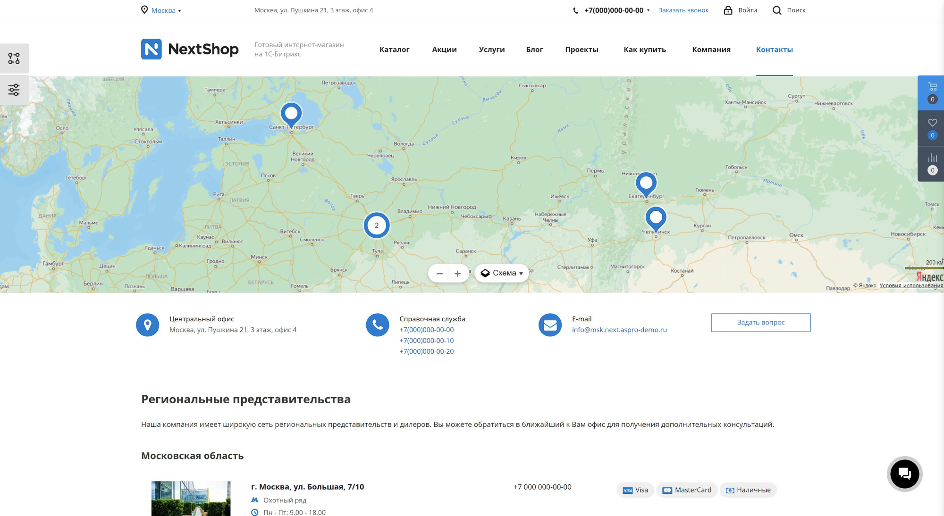The height and width of the screenshot is (516, 944).
Task: Zoom out the map with minus
Action: click(439, 274)
